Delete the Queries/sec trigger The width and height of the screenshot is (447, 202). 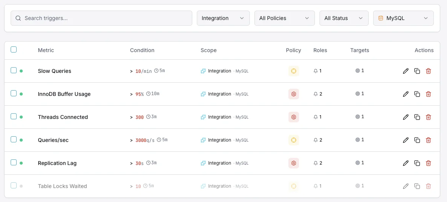coord(428,140)
